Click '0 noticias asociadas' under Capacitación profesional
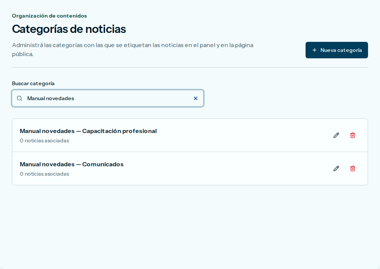 [x=45, y=141]
